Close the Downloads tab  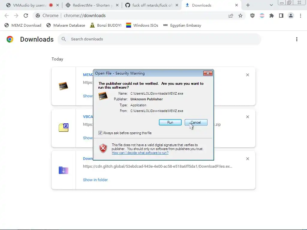237,5
